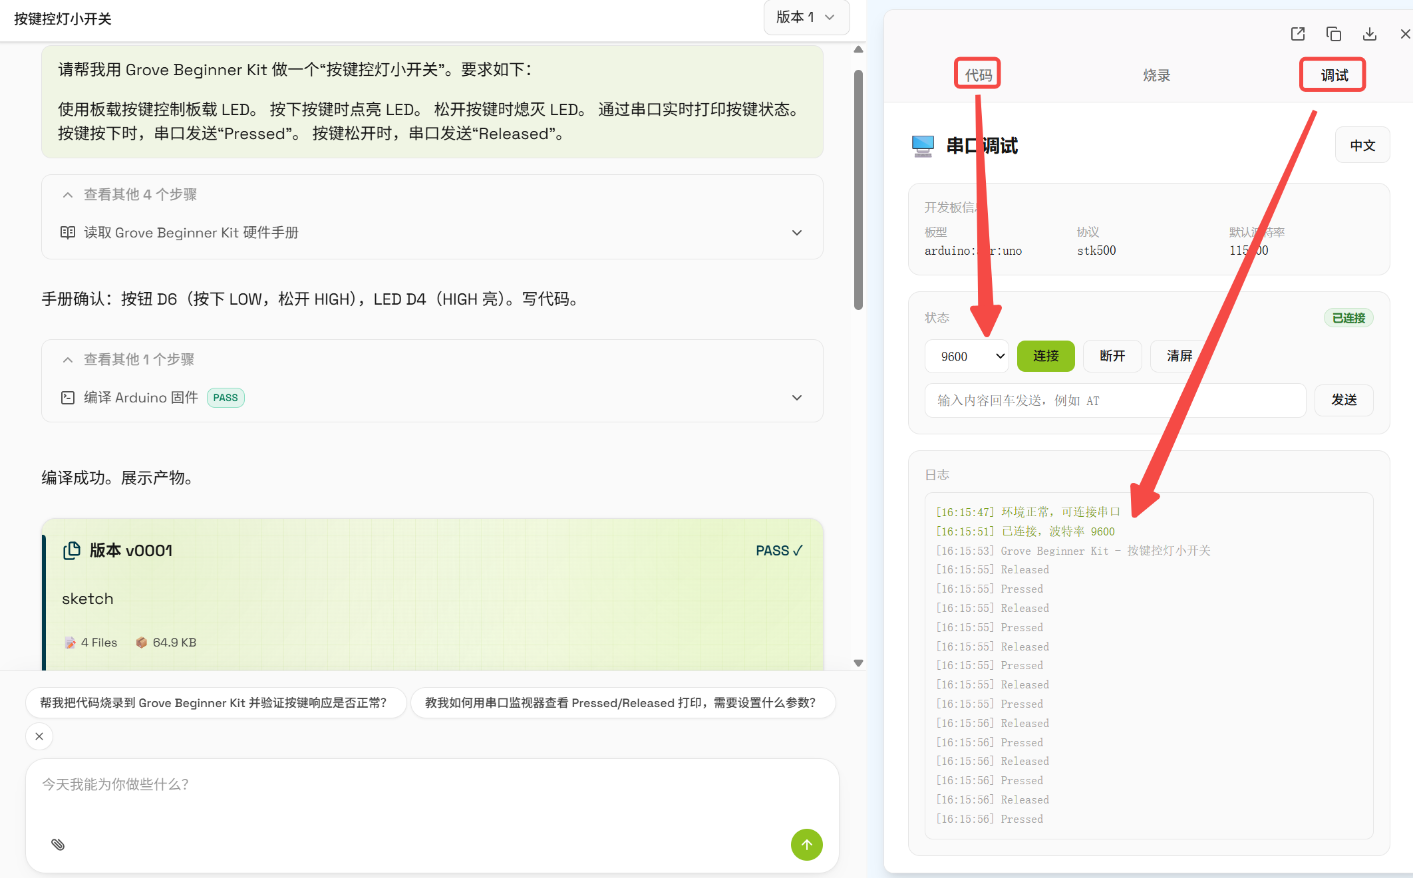This screenshot has width=1413, height=878.
Task: Toggle the 中文 language button
Action: point(1362,145)
